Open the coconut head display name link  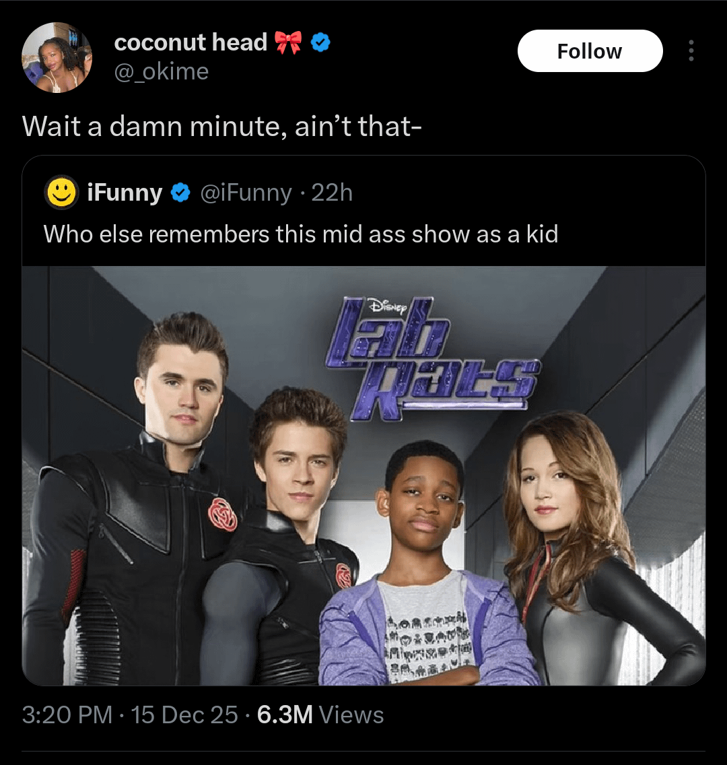click(191, 42)
